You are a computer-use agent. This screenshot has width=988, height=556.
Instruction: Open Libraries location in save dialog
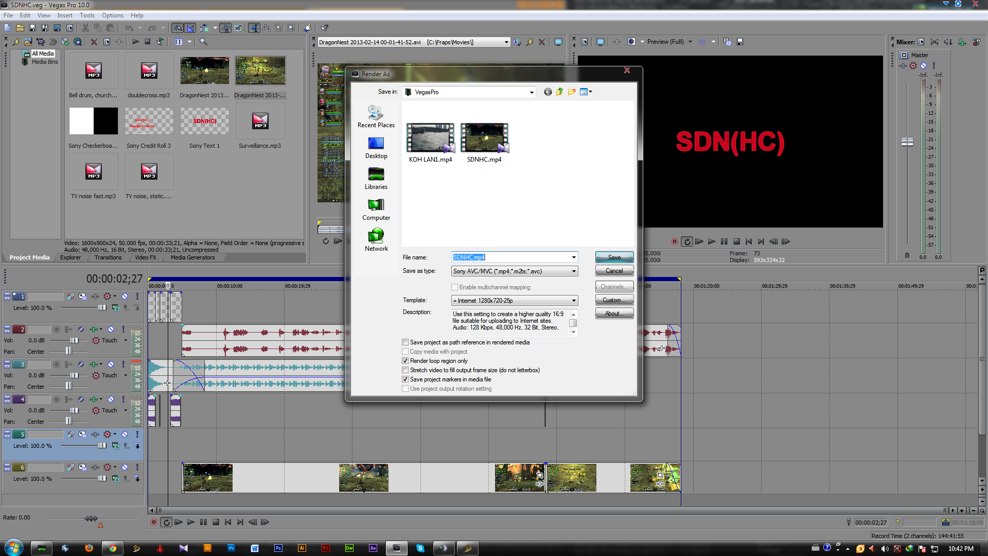pos(376,178)
